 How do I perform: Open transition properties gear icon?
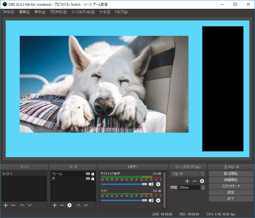click(202, 181)
